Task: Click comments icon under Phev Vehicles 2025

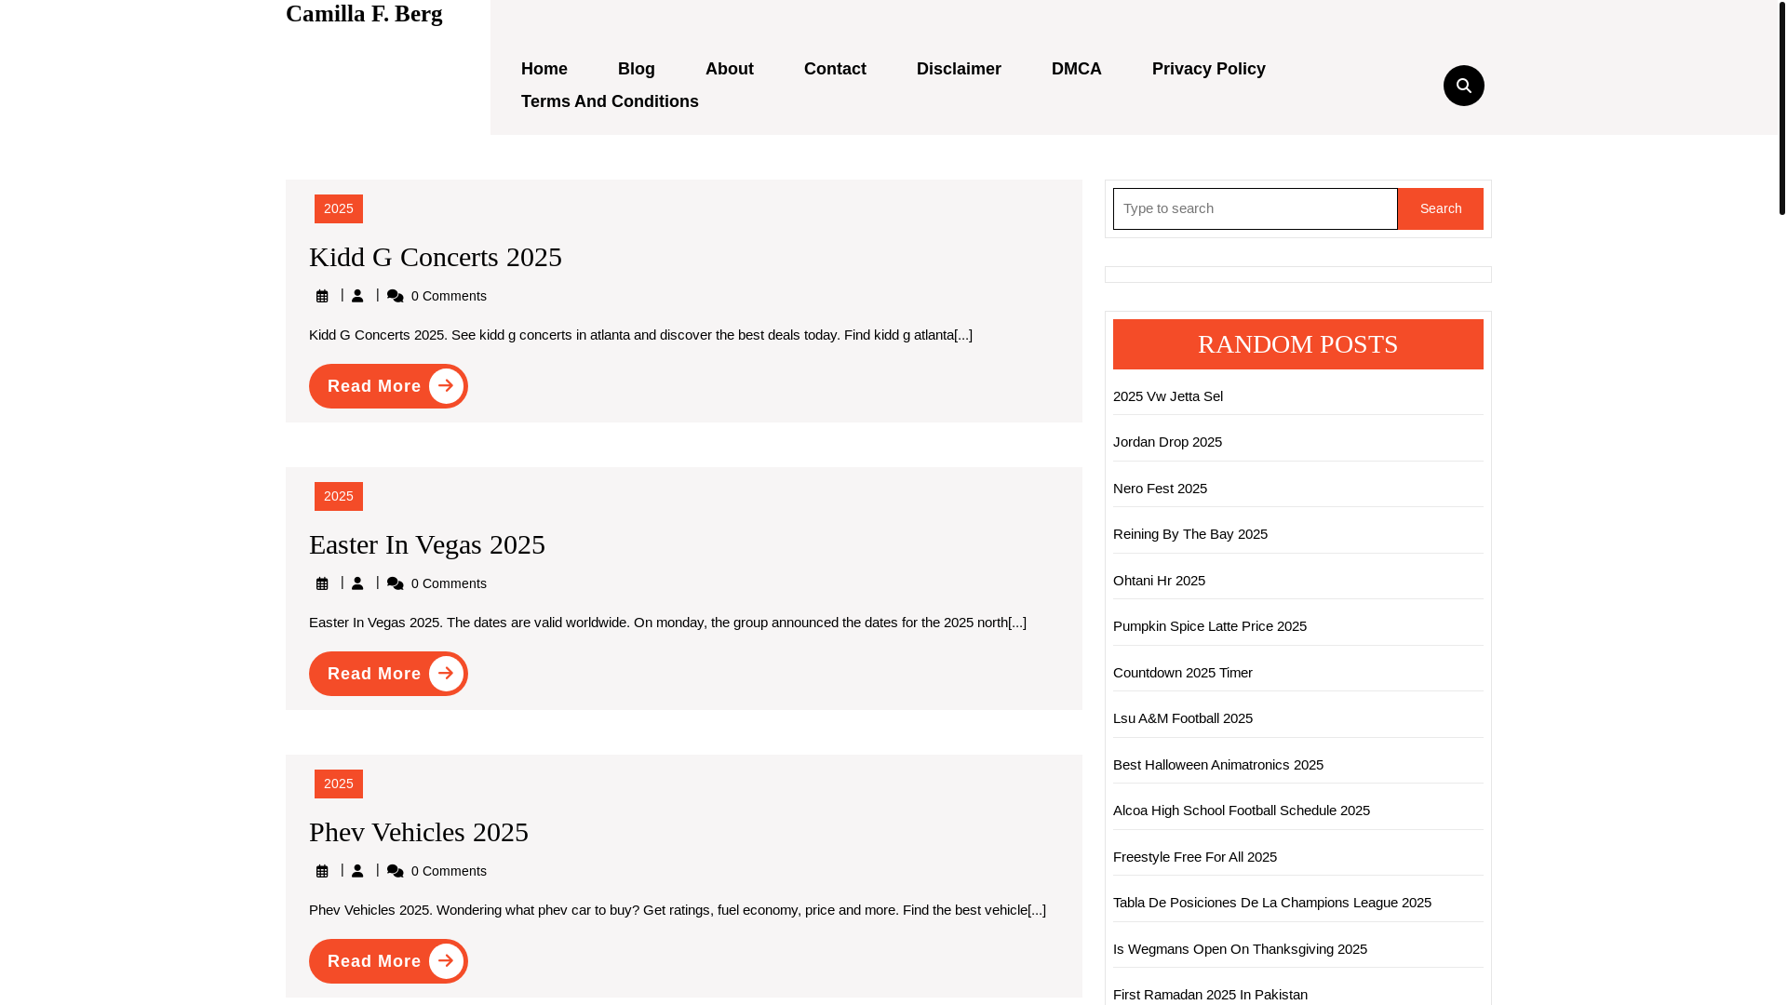Action: pyautogui.click(x=396, y=871)
